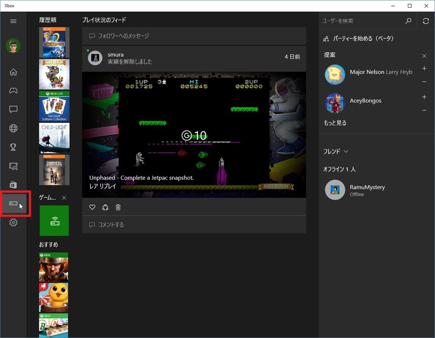Go to Home in sidebar
The height and width of the screenshot is (338, 435).
click(13, 72)
